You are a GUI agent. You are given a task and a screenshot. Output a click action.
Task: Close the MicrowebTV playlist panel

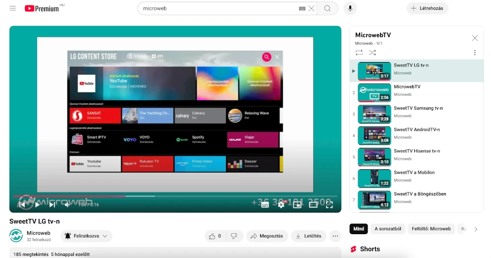[475, 38]
